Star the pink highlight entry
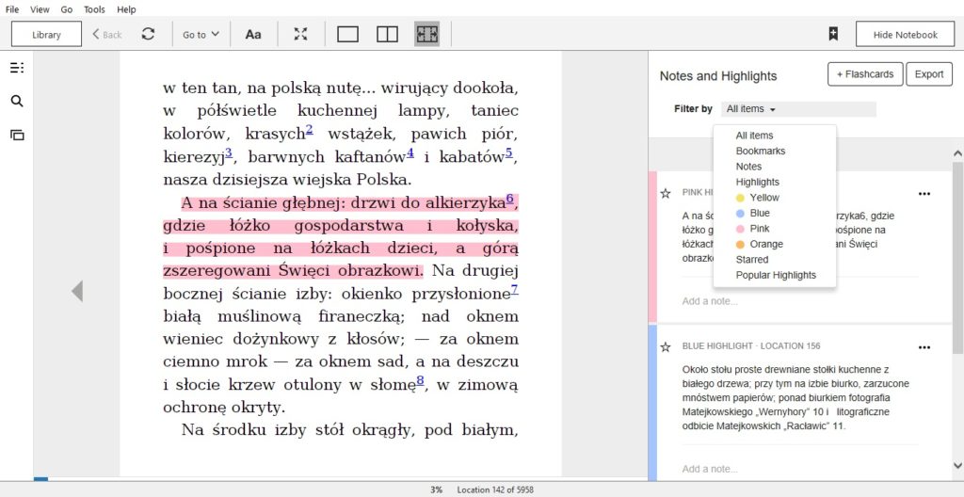Screen dimensions: 964x497 666,194
